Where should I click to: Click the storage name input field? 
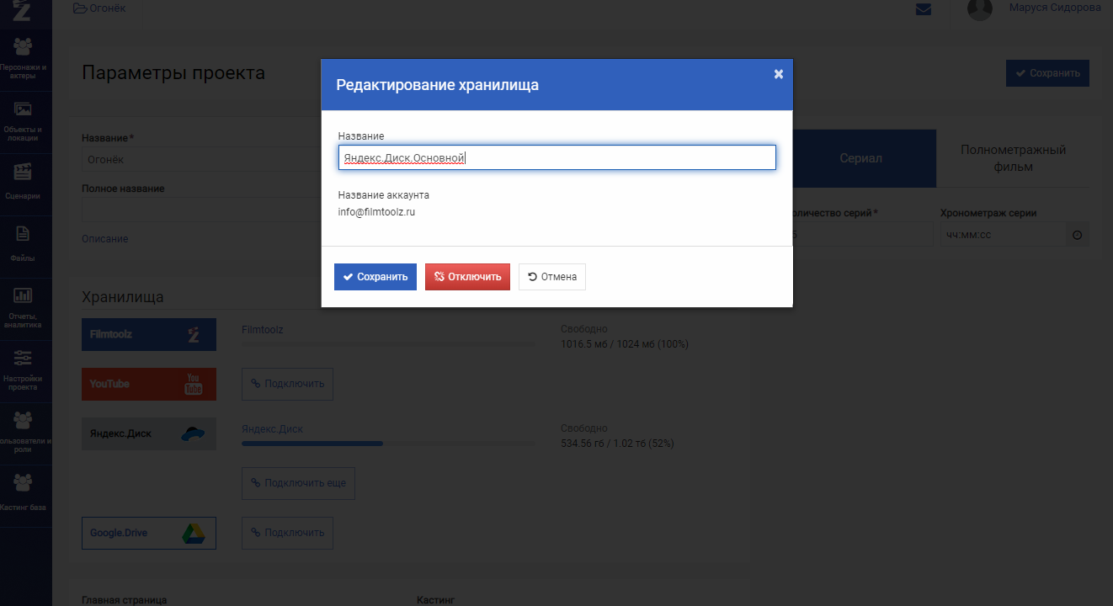[556, 157]
